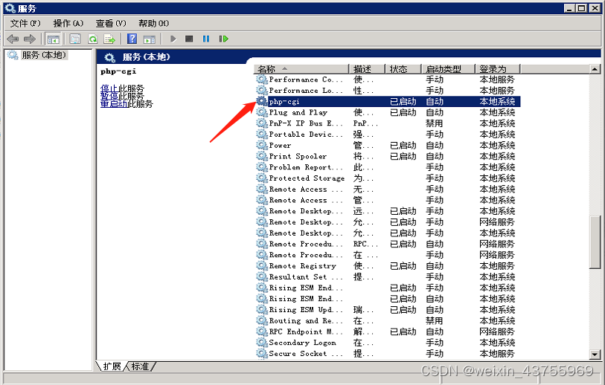Screen dimensions: 605x385
Task: Click the Forward arrow in the toolbar
Action: pyautogui.click(x=29, y=39)
